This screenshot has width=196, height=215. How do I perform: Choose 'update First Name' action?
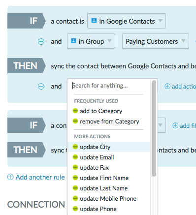click(109, 178)
